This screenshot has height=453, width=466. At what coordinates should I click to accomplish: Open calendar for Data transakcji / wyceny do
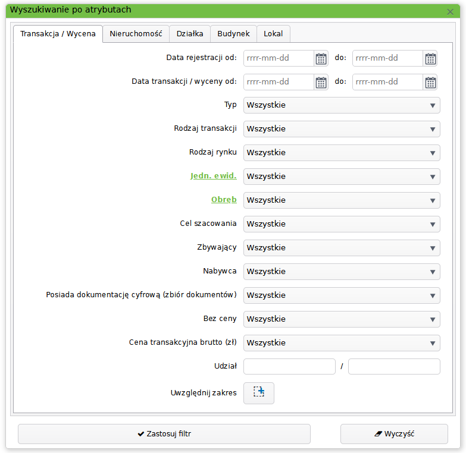430,82
